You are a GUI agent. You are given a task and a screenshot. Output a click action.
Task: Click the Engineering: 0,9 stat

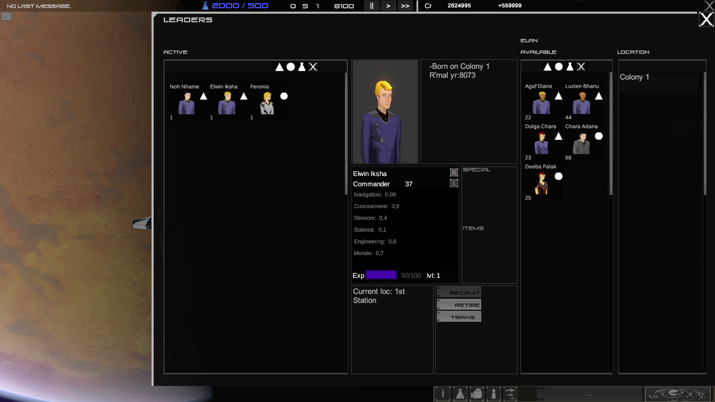tap(375, 242)
